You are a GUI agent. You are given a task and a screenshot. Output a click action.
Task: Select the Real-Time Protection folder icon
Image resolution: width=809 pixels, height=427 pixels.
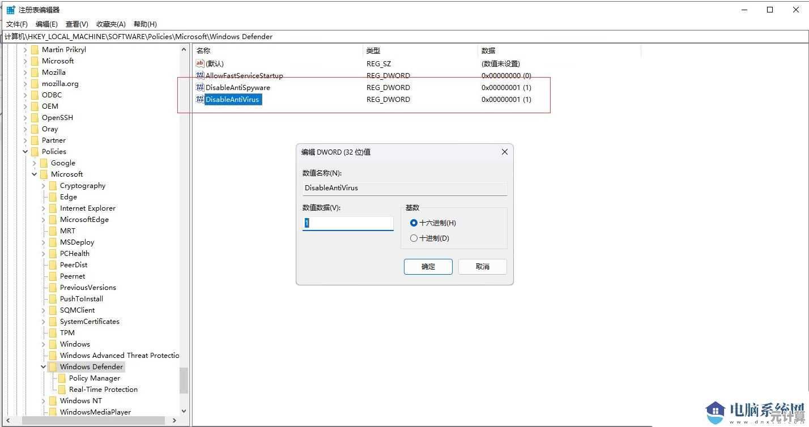coord(62,390)
